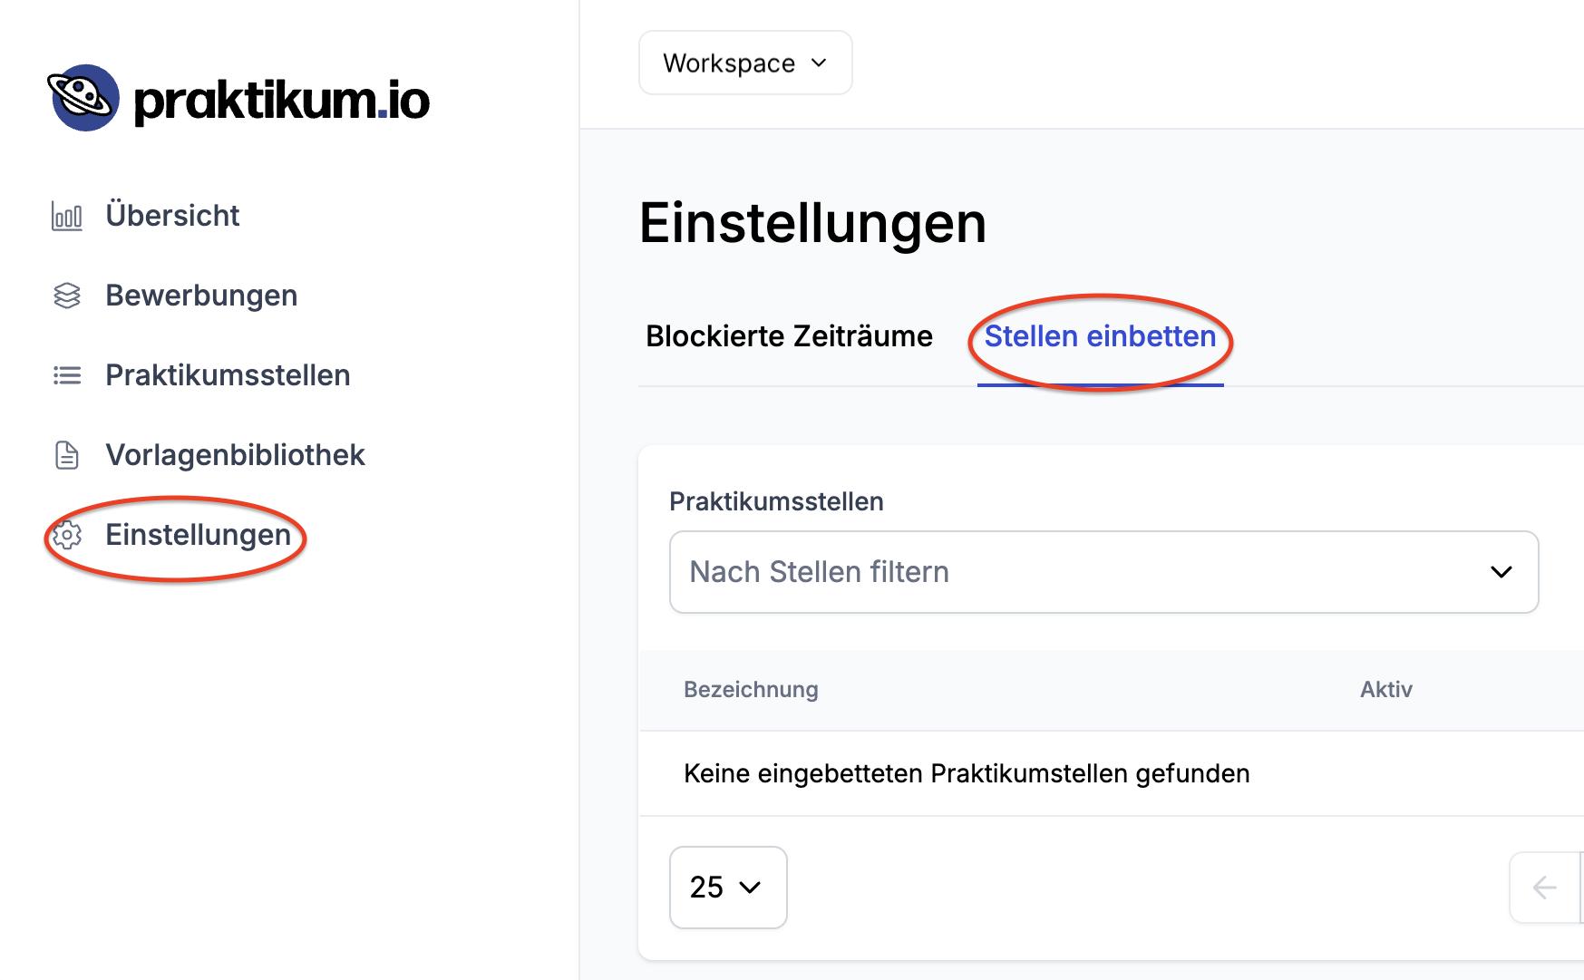Click the Einstellungen page heading
The image size is (1584, 980).
(813, 224)
